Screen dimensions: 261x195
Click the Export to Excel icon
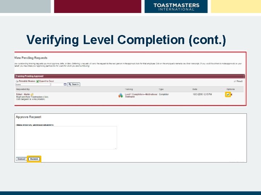pos(37,81)
